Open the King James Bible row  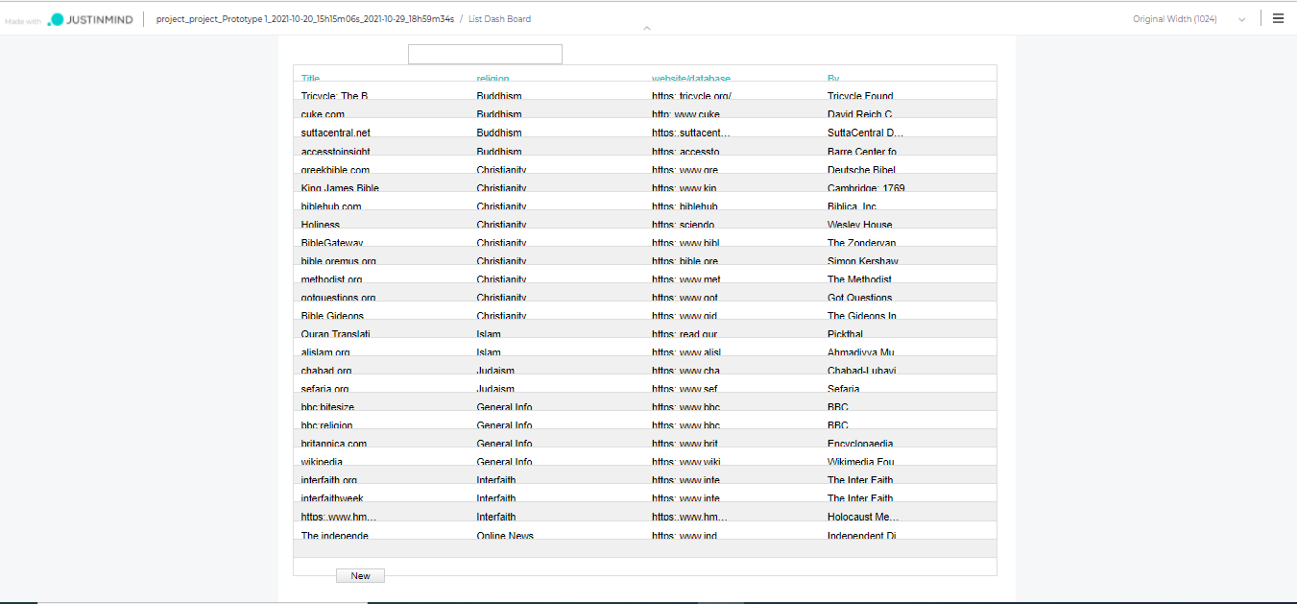tap(333, 188)
